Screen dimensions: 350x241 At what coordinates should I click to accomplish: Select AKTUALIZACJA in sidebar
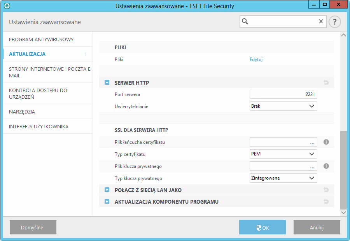pyautogui.click(x=48, y=54)
